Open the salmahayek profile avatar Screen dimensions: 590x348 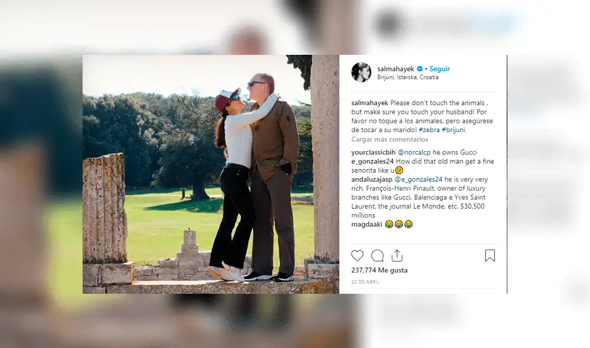pos(361,72)
